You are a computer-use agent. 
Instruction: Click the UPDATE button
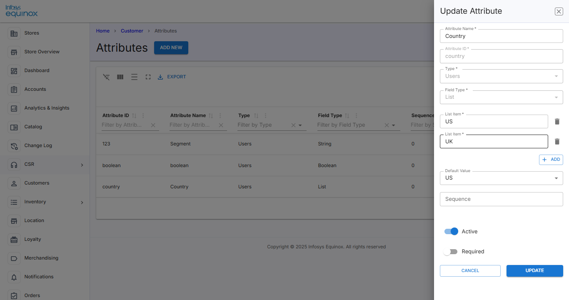point(535,271)
